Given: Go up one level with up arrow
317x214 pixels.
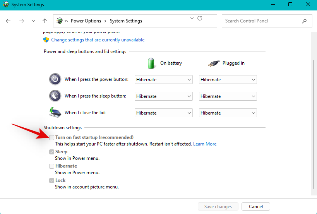Looking at the screenshot, I should click(45, 21).
